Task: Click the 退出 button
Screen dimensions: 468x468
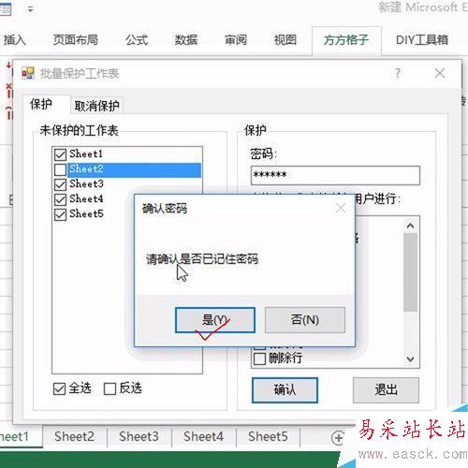Action: pos(386,390)
